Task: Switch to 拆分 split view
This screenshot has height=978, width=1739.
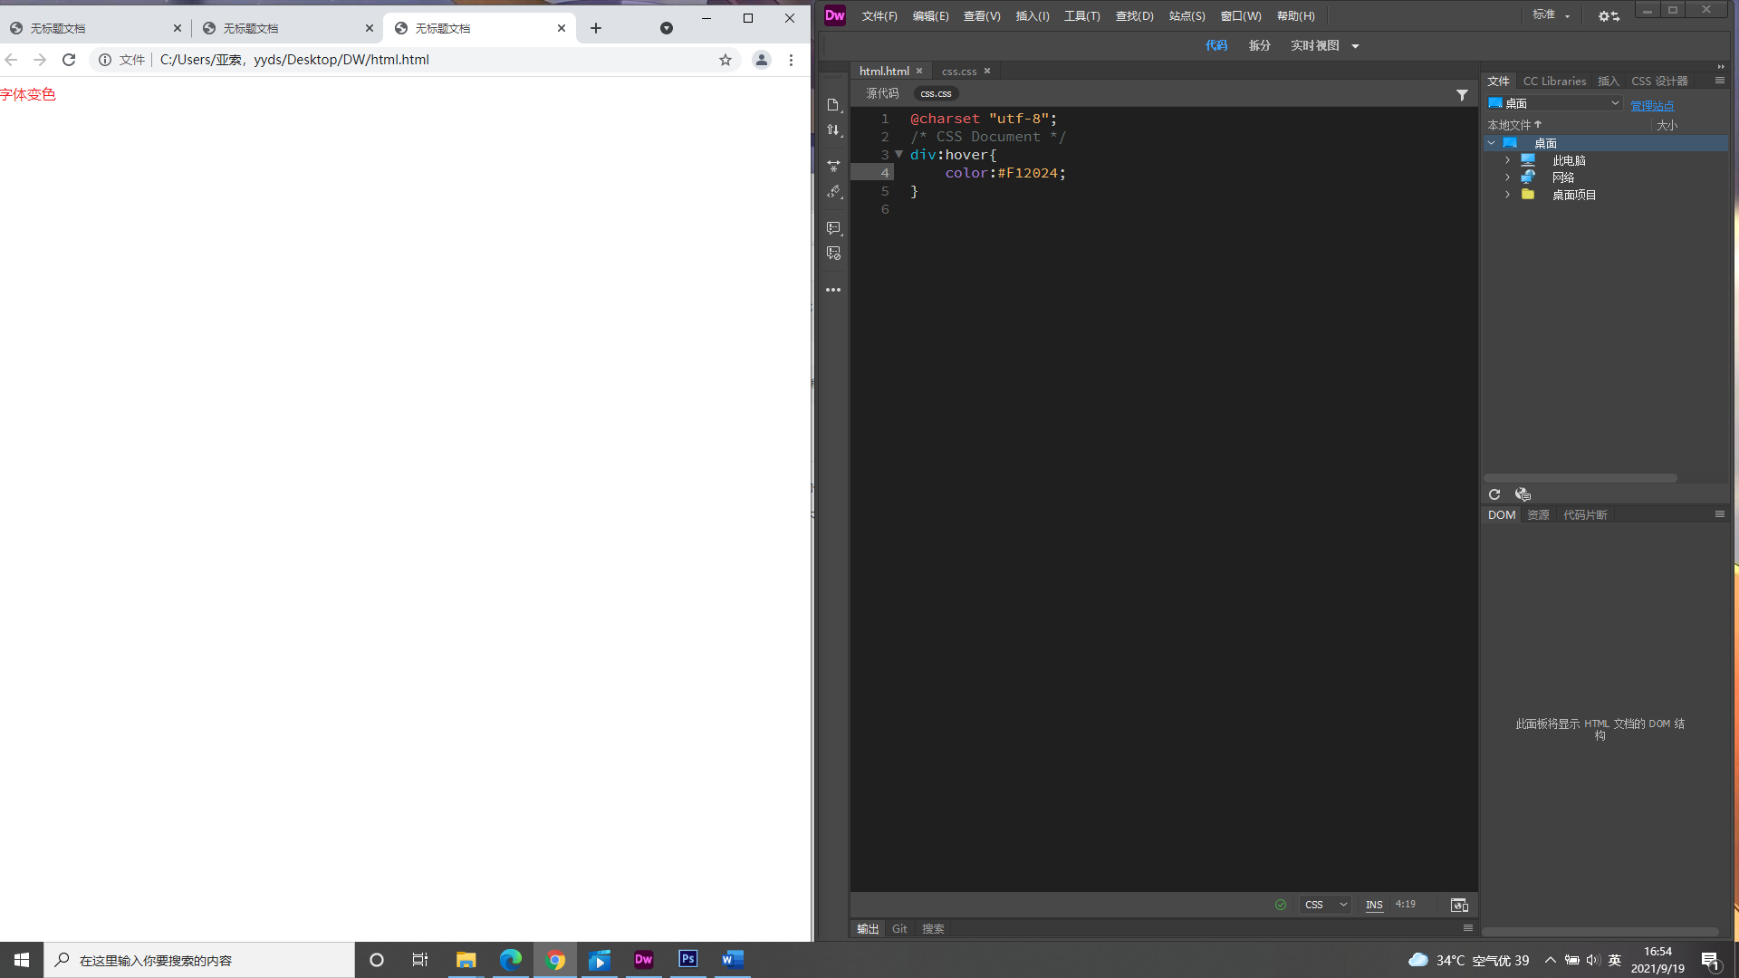Action: click(x=1259, y=45)
